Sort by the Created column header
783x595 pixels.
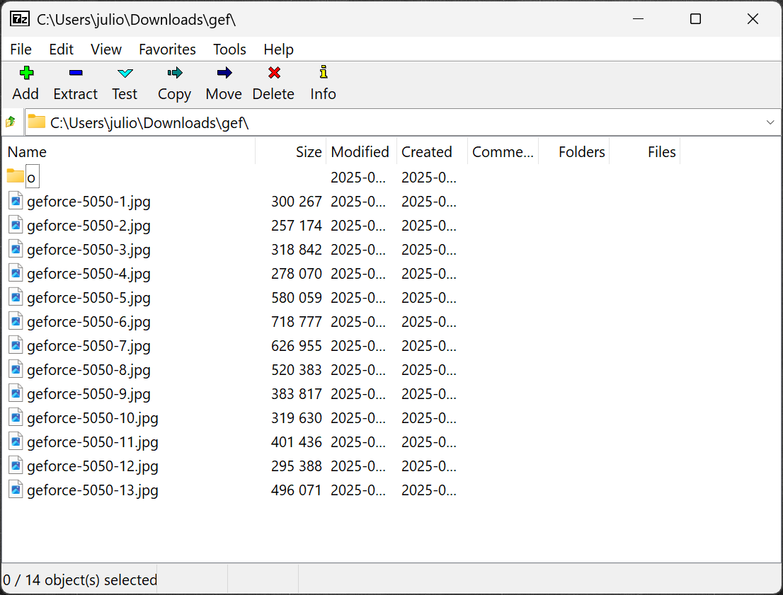point(433,151)
